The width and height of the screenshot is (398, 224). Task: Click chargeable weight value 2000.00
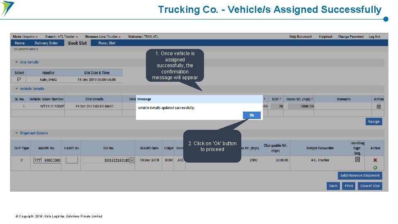[282, 160]
